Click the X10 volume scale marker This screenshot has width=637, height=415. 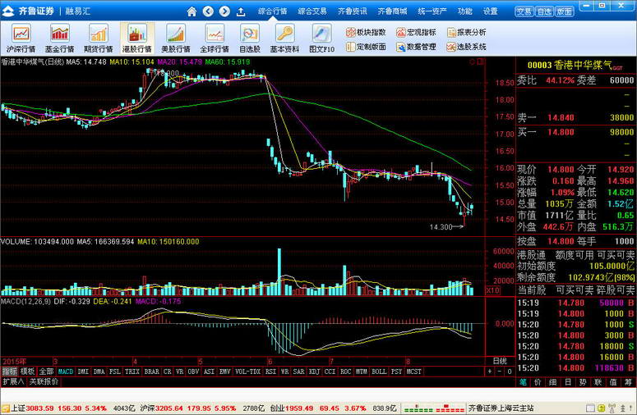493,290
